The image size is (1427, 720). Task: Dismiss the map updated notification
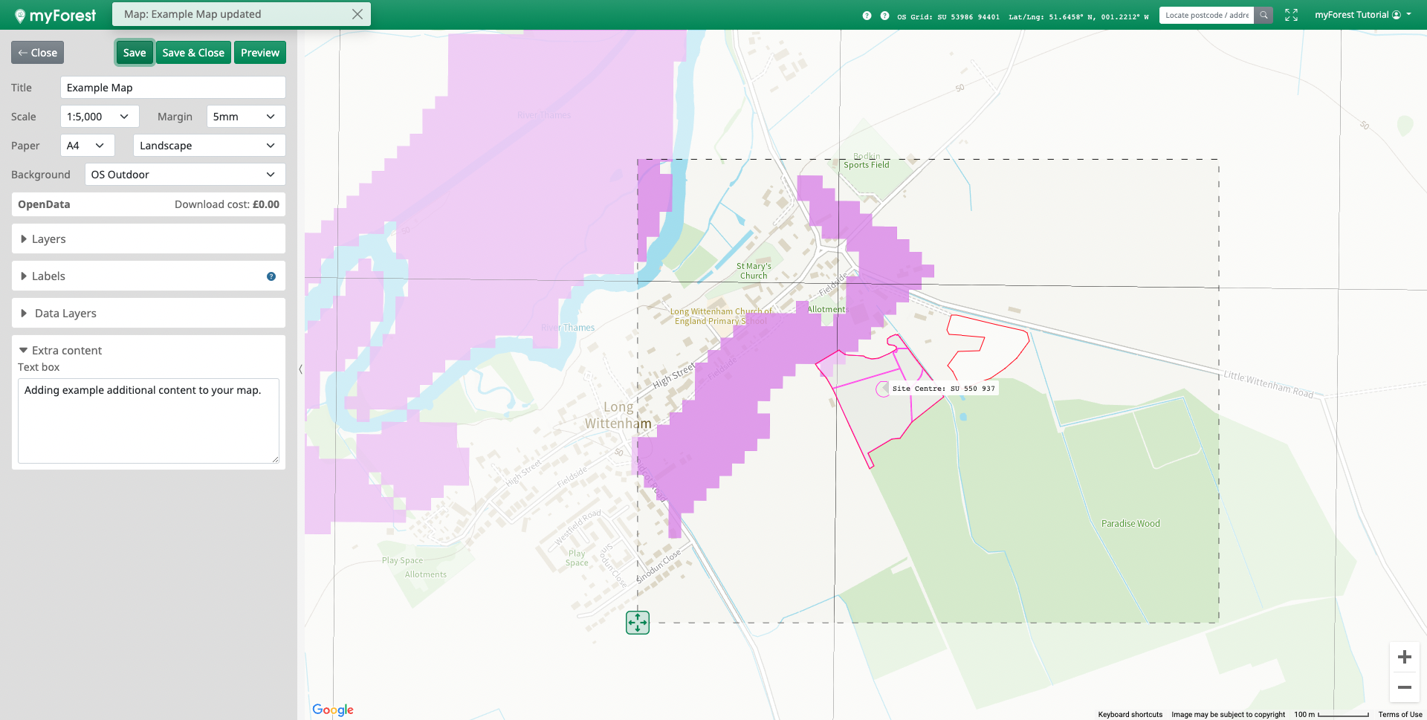coord(357,14)
